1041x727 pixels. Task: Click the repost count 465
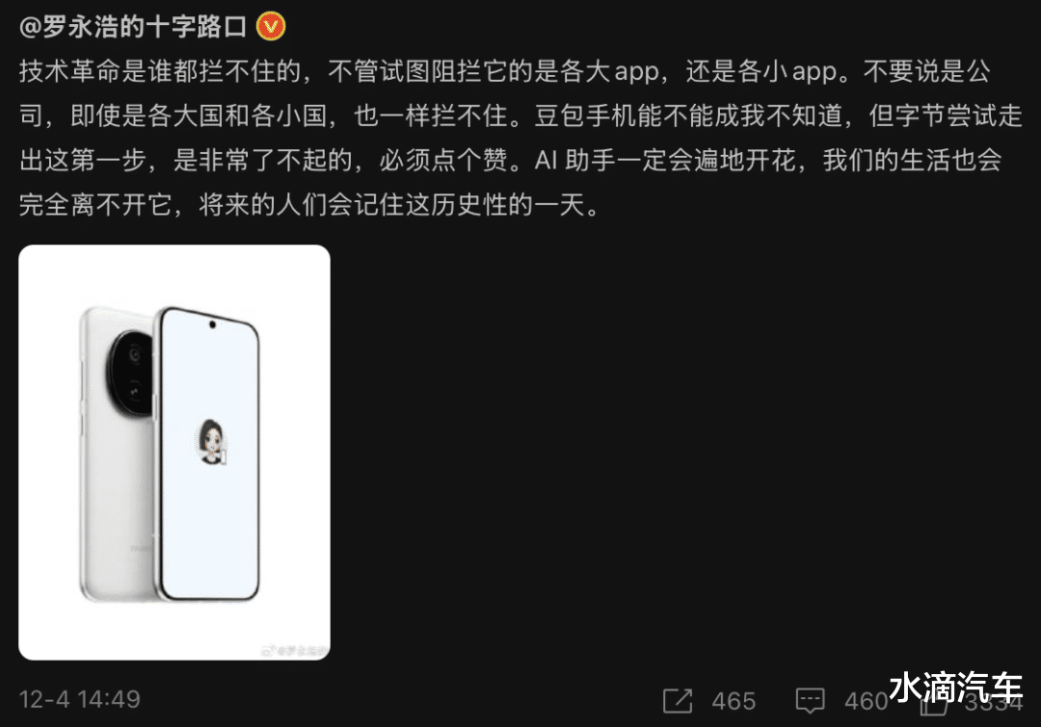click(734, 701)
